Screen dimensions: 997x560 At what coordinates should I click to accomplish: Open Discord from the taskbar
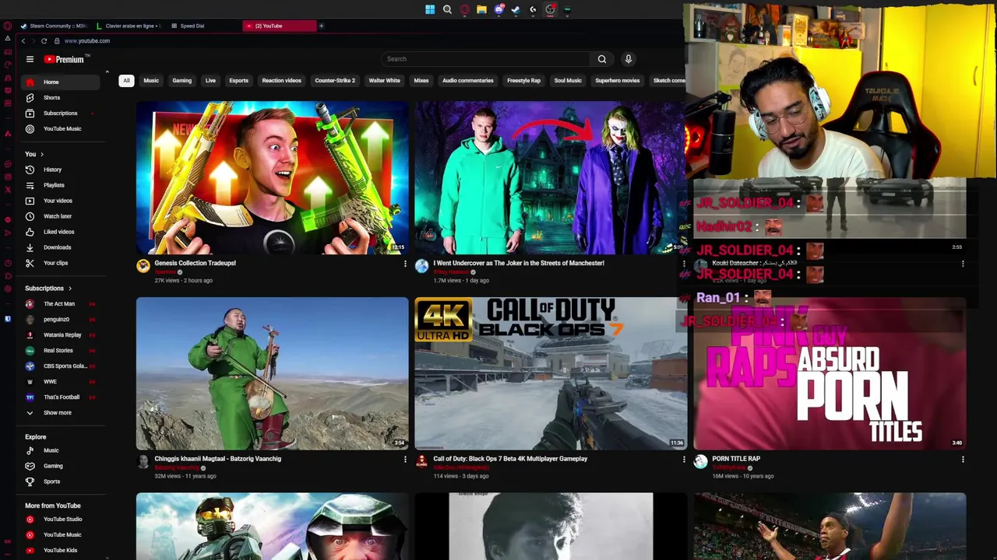[498, 9]
